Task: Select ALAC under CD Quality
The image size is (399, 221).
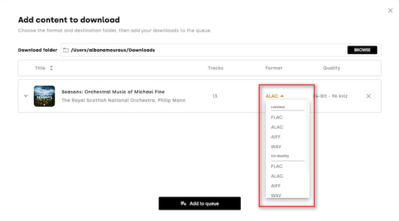Action: 277,176
